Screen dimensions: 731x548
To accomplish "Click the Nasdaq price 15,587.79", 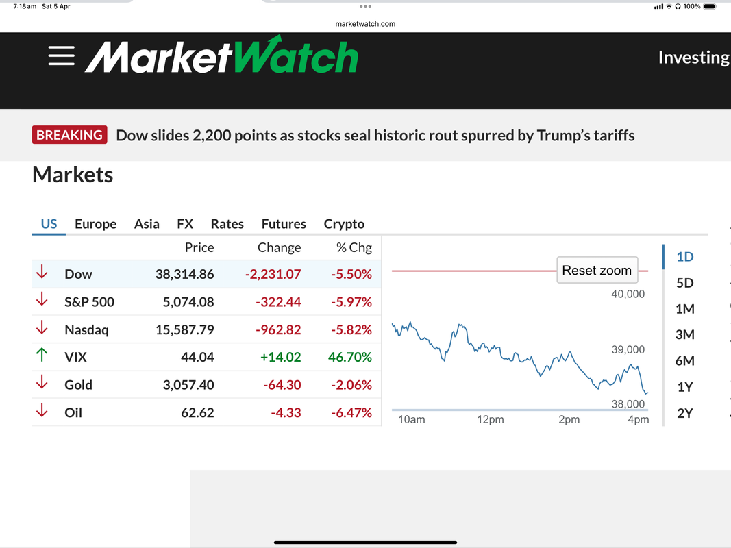I will [184, 330].
